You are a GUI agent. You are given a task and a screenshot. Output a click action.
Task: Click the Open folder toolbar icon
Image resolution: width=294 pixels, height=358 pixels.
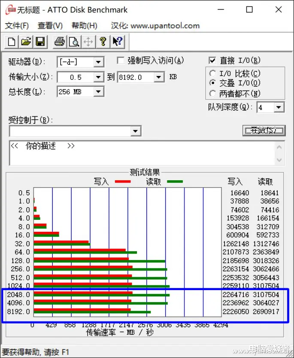[x=26, y=42]
